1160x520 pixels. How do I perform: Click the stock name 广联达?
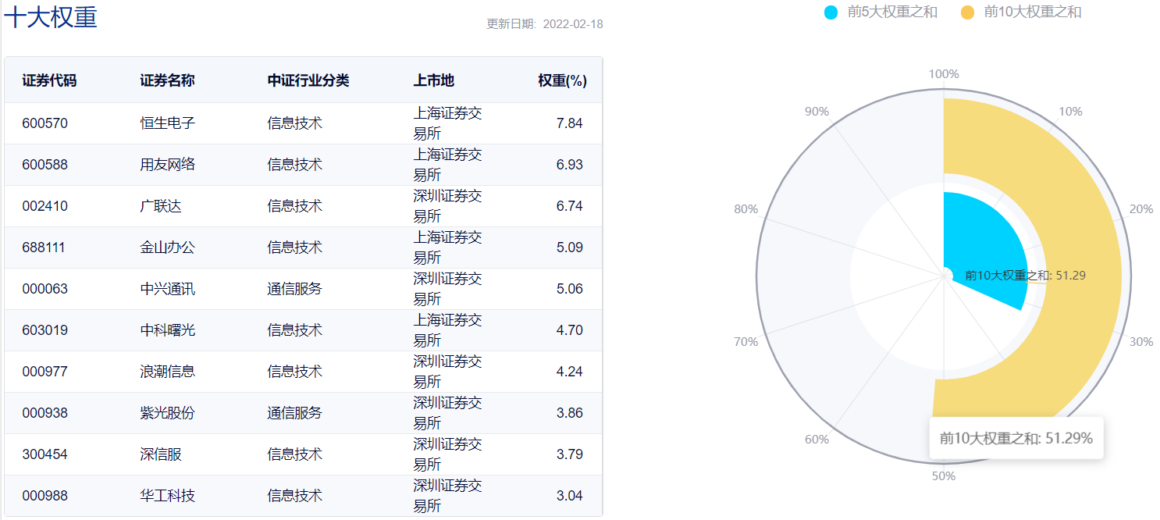(160, 206)
